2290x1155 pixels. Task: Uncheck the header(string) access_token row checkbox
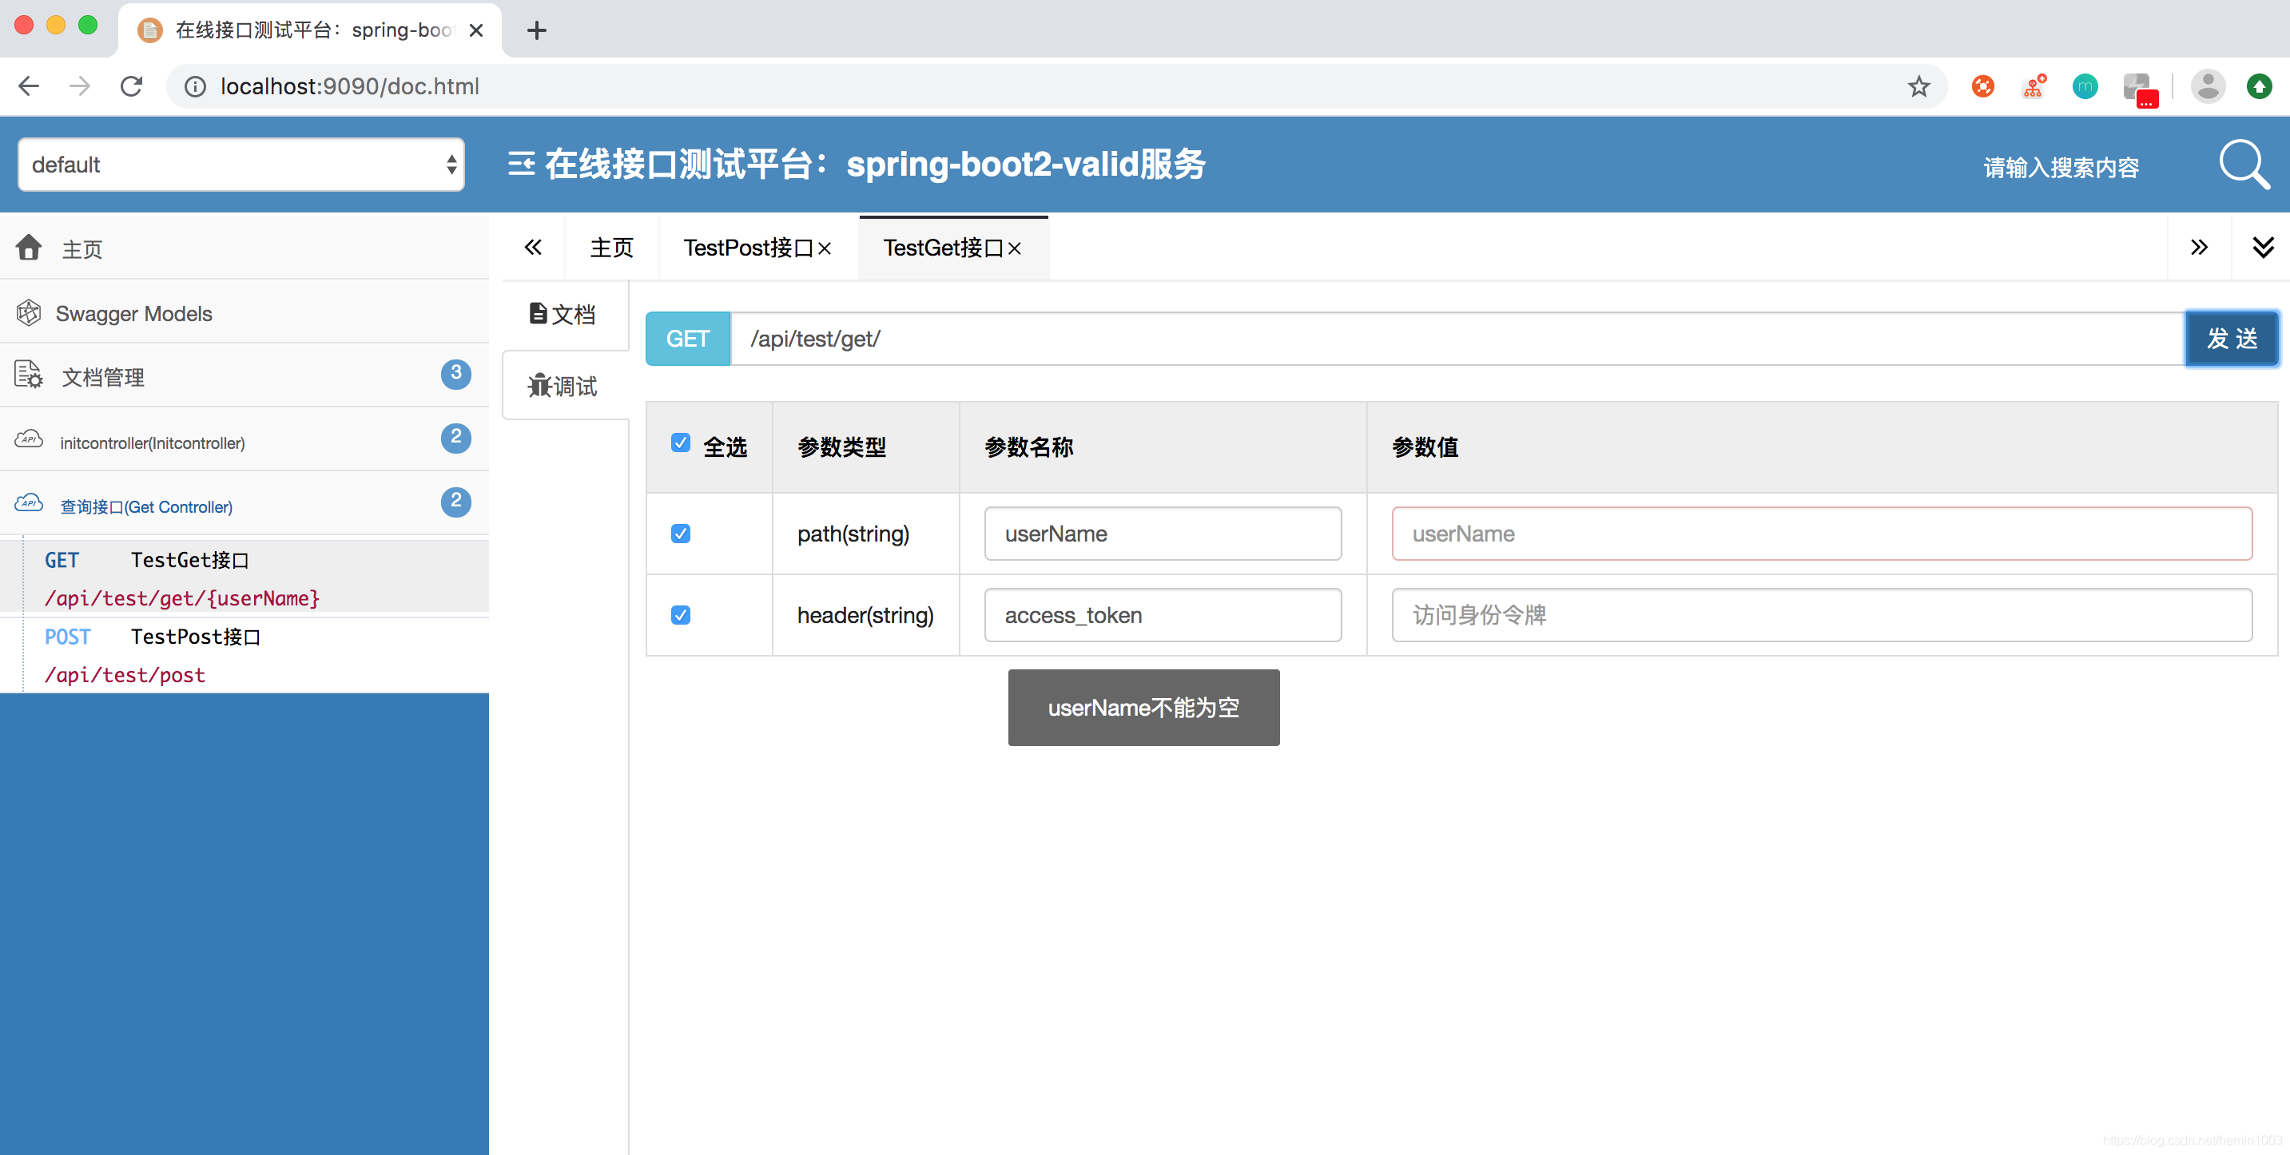coord(681,615)
